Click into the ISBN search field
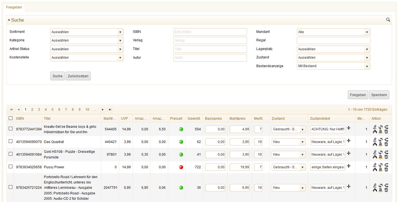The width and height of the screenshot is (398, 202). (x=210, y=32)
